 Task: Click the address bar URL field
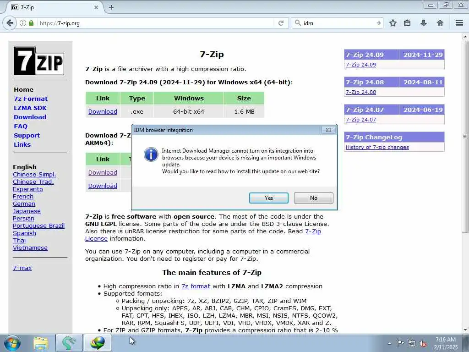[156, 23]
